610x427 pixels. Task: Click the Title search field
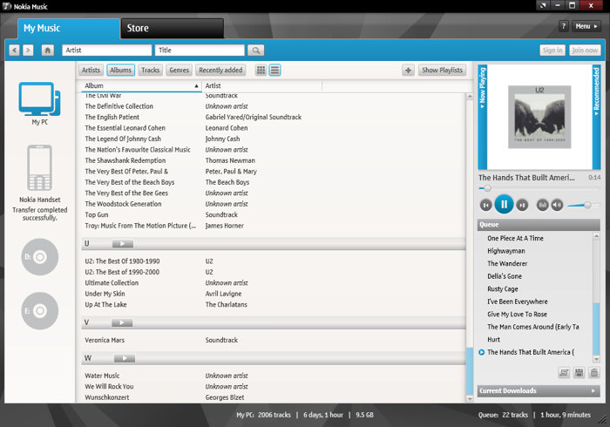(200, 51)
